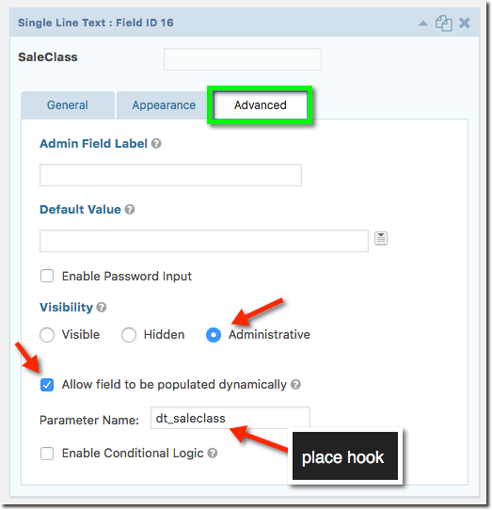Switch to the General tab
Image resolution: width=492 pixels, height=510 pixels.
[68, 105]
